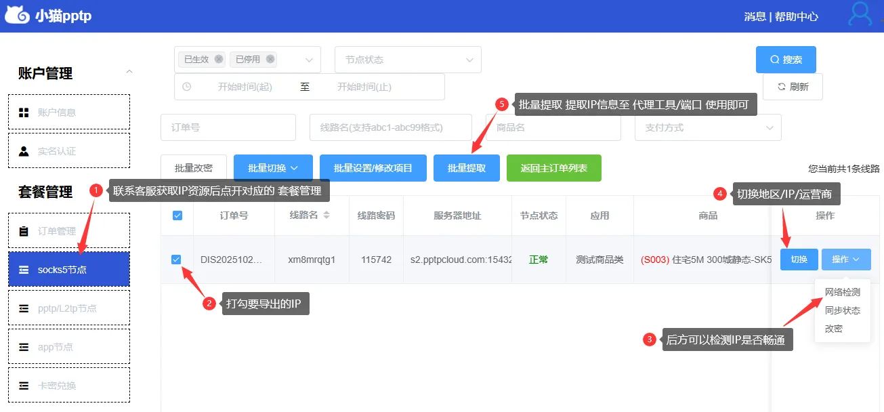Remove the 已生效 filter tag
Screen dimensions: 884x412
pyautogui.click(x=219, y=60)
